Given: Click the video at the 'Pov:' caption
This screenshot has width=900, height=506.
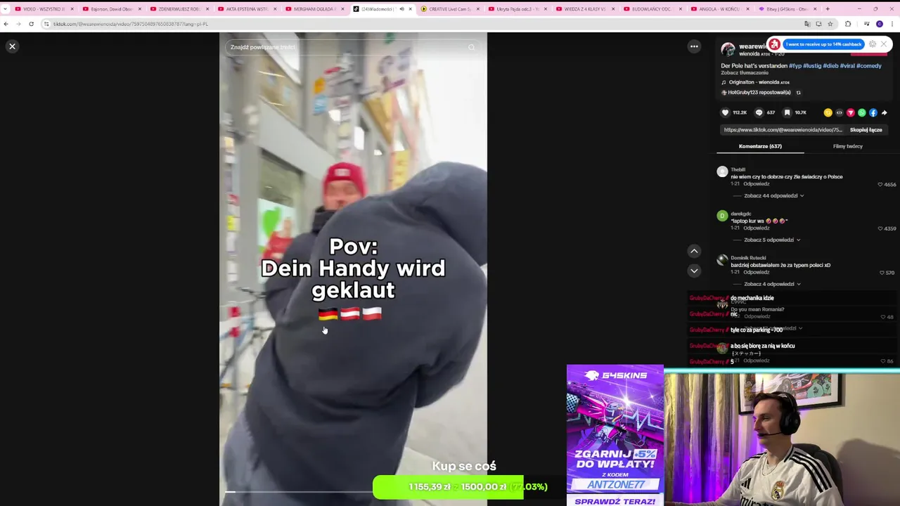Looking at the screenshot, I should point(353,246).
